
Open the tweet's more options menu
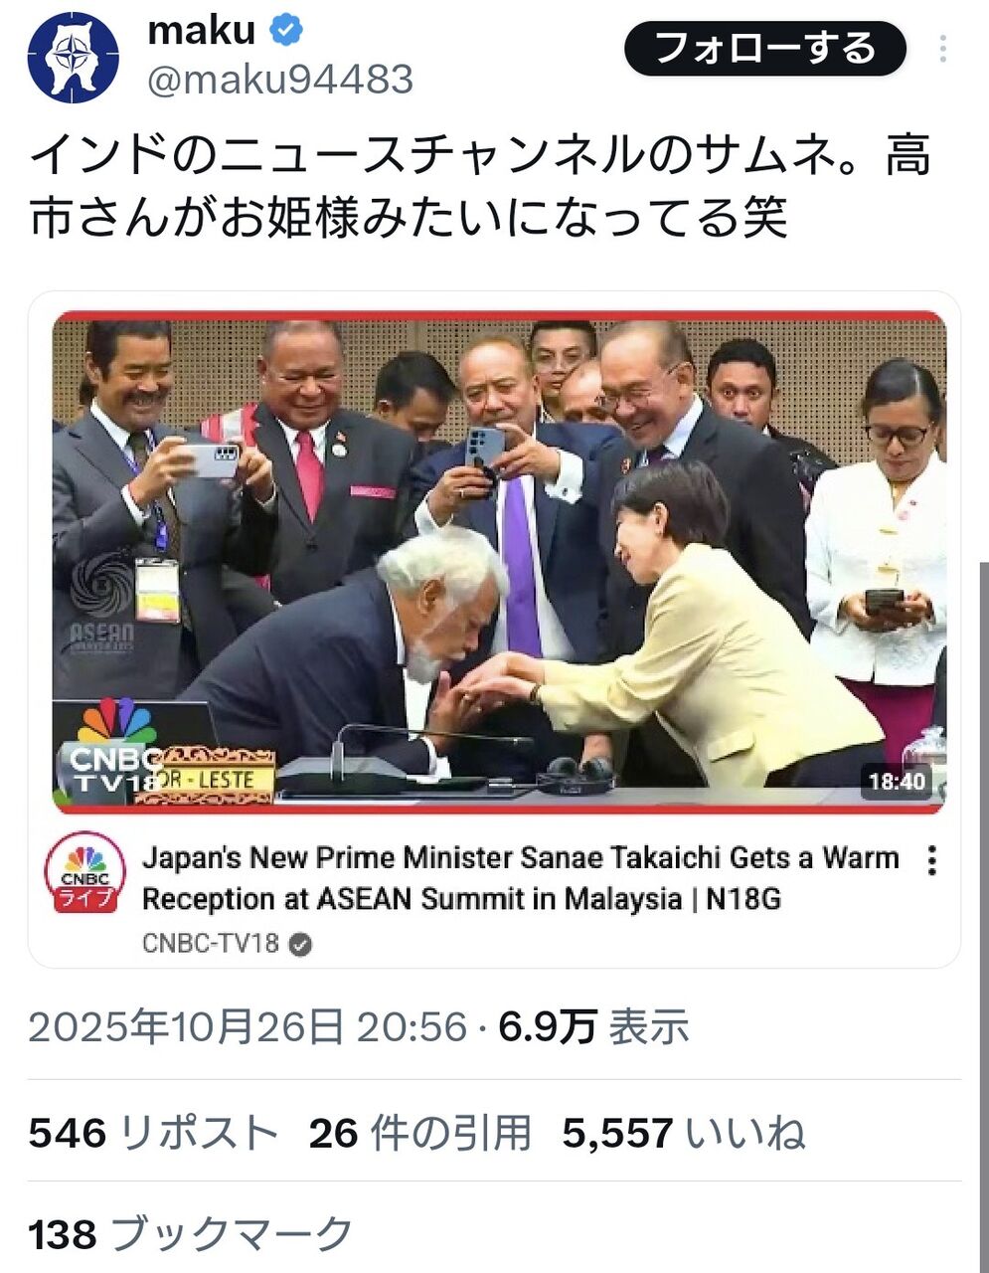(942, 49)
